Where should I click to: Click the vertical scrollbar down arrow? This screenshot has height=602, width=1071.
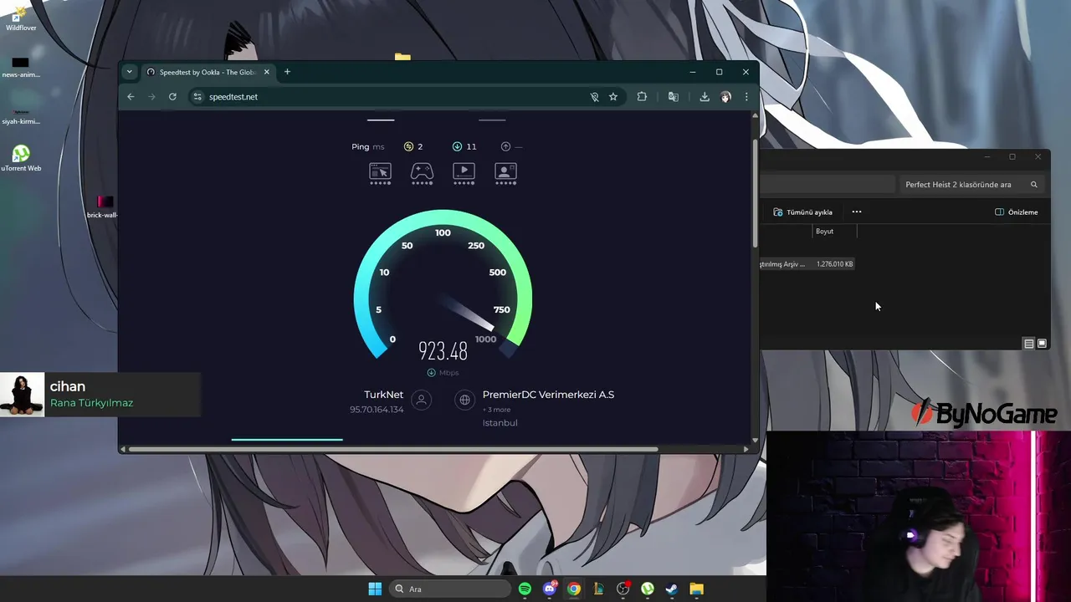tap(756, 440)
